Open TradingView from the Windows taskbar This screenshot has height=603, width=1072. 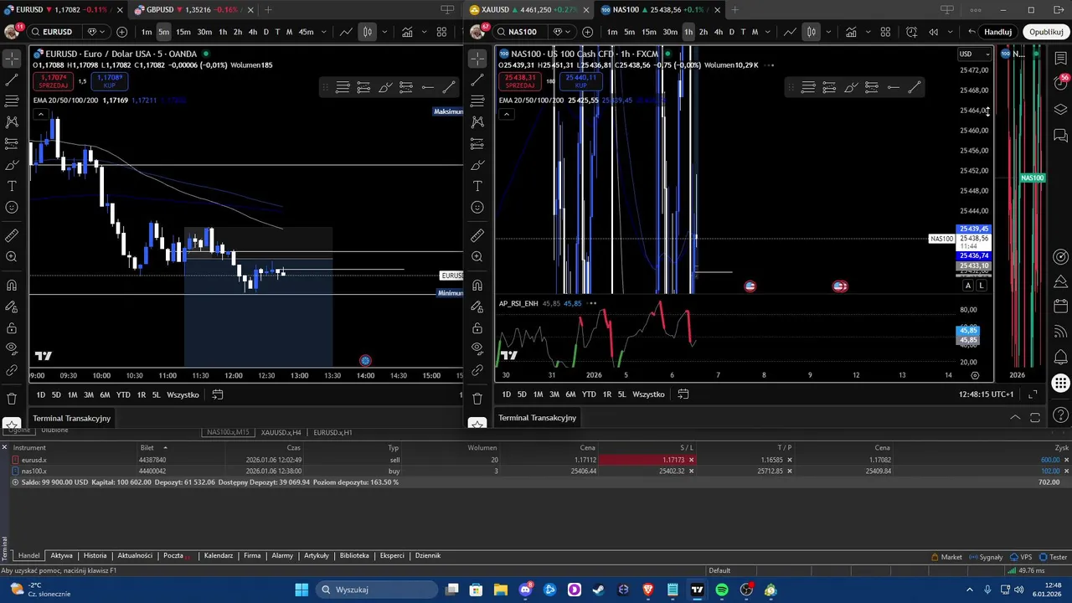click(x=697, y=590)
